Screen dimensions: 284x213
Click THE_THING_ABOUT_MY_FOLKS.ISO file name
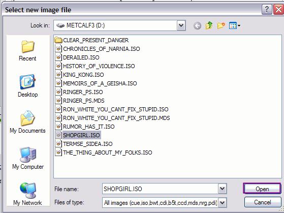click(x=107, y=153)
